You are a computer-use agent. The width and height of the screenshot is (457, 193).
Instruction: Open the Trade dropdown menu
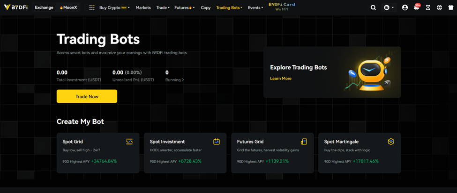coord(163,7)
